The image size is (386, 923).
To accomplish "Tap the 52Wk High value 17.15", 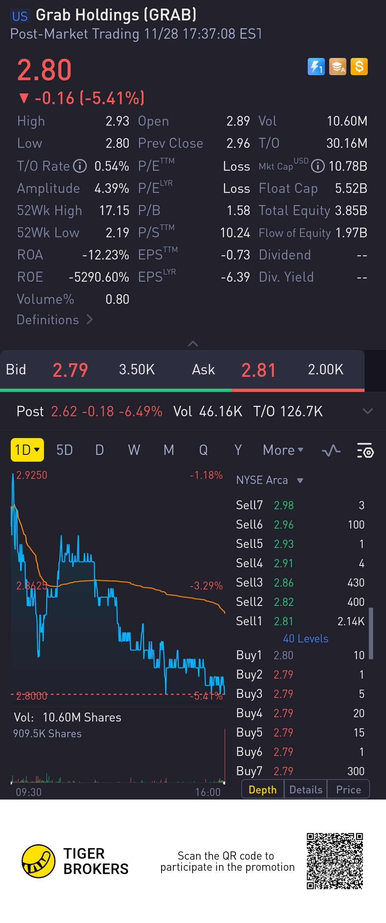I will point(114,211).
